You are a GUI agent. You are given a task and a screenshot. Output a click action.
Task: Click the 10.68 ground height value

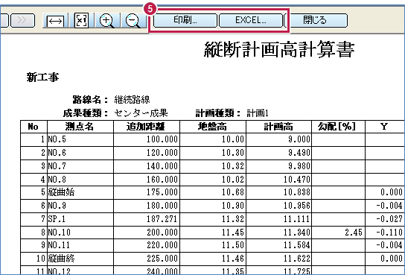(233, 192)
